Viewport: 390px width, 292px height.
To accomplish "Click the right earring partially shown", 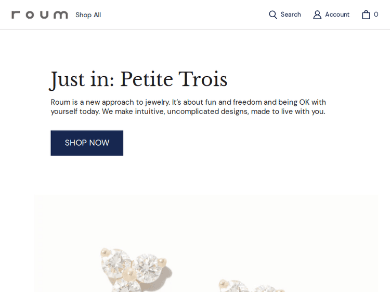I will coord(250,286).
